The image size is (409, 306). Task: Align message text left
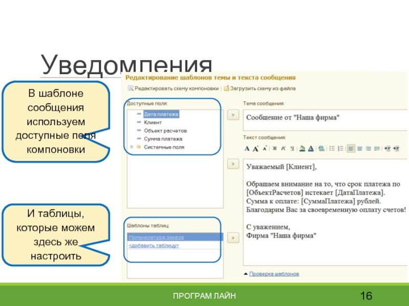(x=351, y=148)
